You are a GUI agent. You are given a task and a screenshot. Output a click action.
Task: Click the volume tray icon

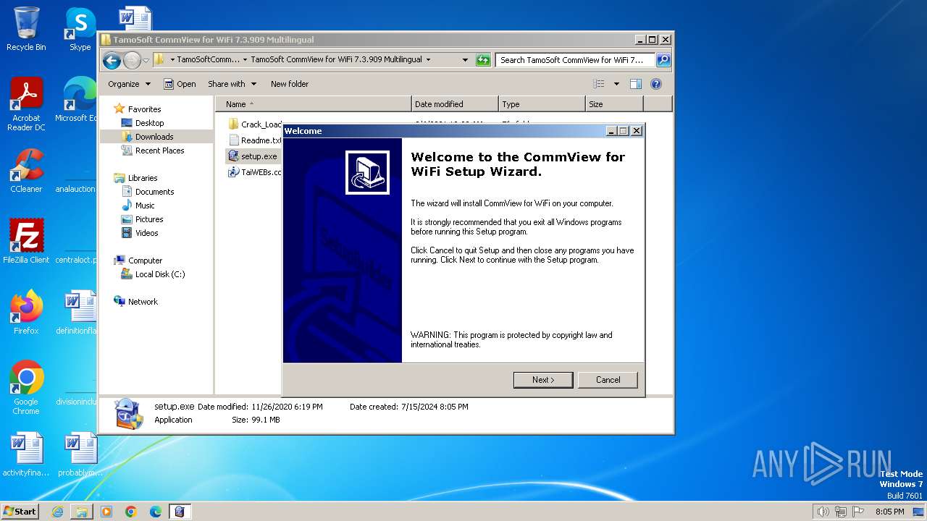pyautogui.click(x=823, y=512)
